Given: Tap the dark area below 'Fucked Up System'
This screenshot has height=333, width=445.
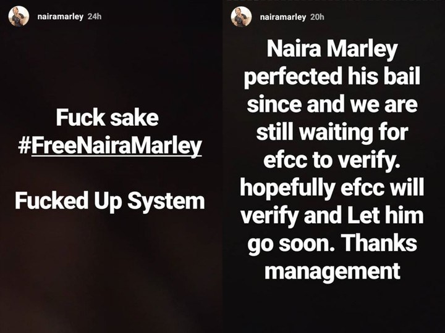Looking at the screenshot, I should (x=111, y=269).
